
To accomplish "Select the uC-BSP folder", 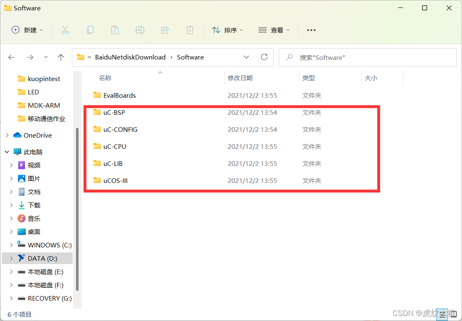I will pyautogui.click(x=114, y=113).
